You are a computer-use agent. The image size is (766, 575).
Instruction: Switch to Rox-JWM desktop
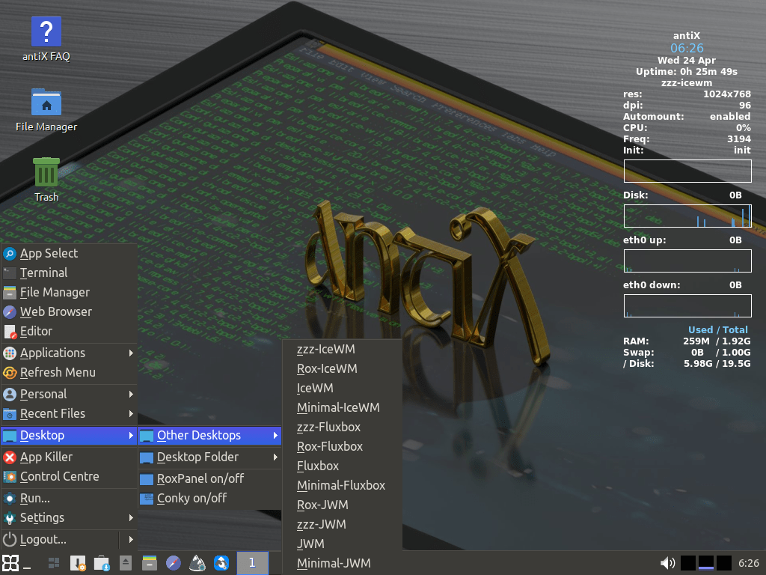(342, 505)
